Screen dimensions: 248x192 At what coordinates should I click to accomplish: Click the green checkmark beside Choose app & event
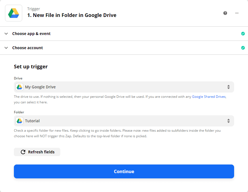coord(243,33)
